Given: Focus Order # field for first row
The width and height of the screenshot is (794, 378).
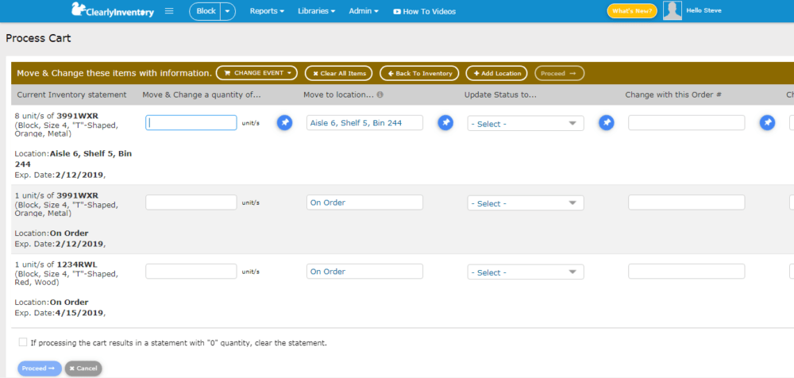Looking at the screenshot, I should (687, 122).
